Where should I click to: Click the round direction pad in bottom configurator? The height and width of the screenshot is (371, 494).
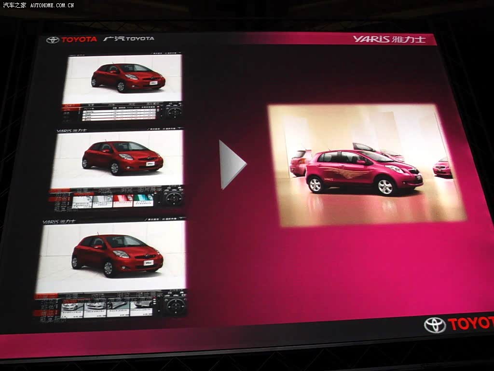(x=176, y=305)
